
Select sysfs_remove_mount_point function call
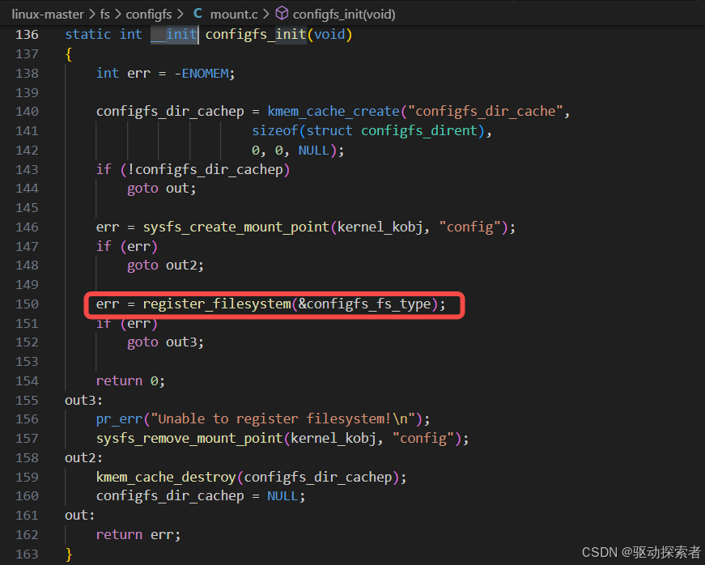(x=189, y=439)
